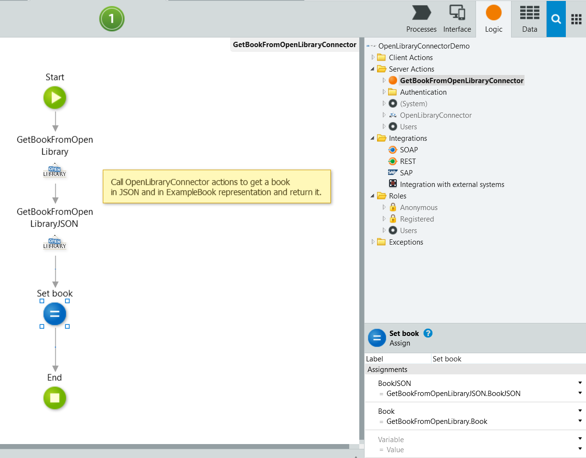Open the Book variable dropdown
The image size is (586, 458).
[580, 411]
